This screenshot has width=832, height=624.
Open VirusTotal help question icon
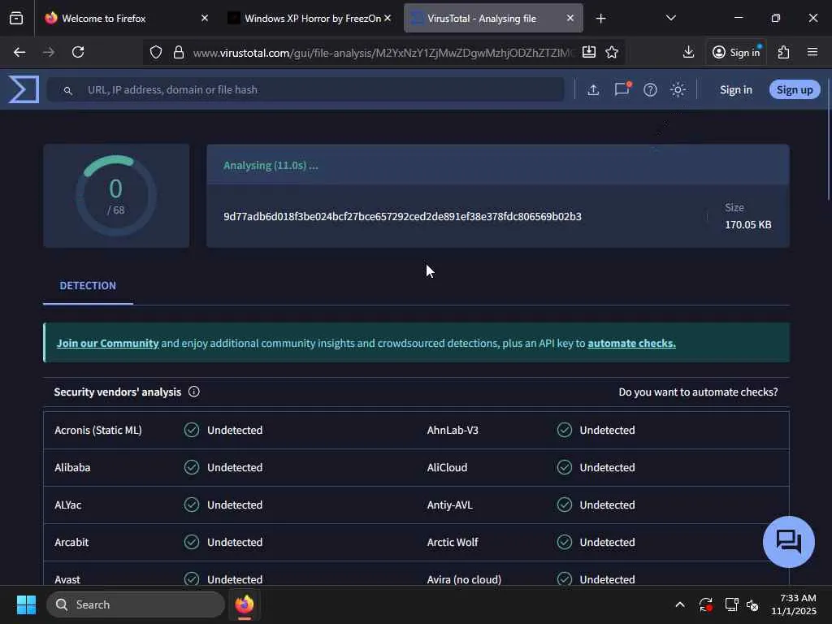(650, 89)
